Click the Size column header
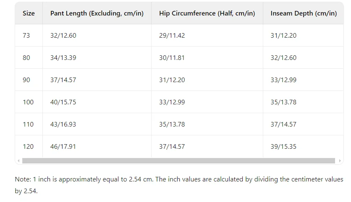Viewport: 351px width, 202px height. tap(29, 13)
